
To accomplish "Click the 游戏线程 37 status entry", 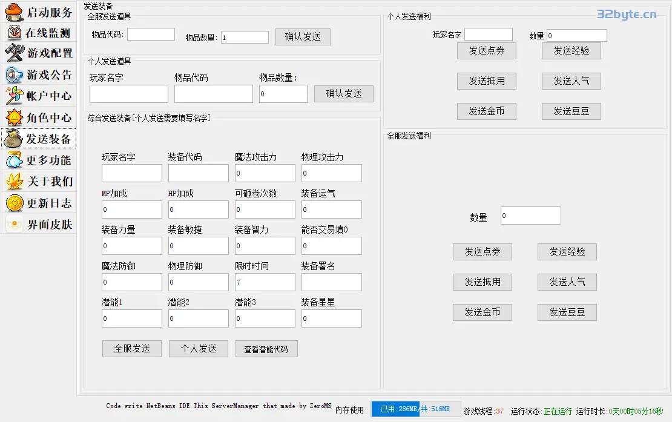I will [484, 411].
